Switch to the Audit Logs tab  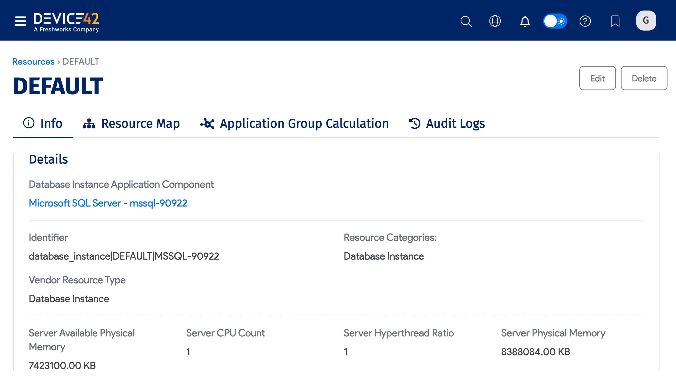[x=447, y=123]
